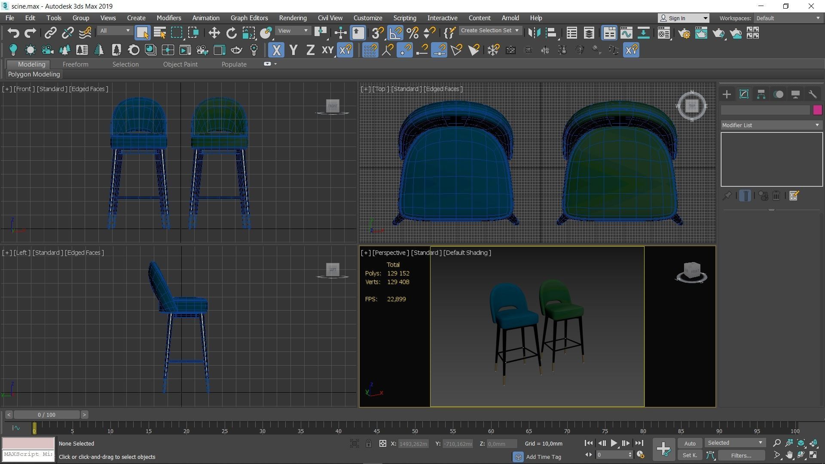The width and height of the screenshot is (825, 464).
Task: Activate the Select and Rotate tool
Action: coord(231,33)
